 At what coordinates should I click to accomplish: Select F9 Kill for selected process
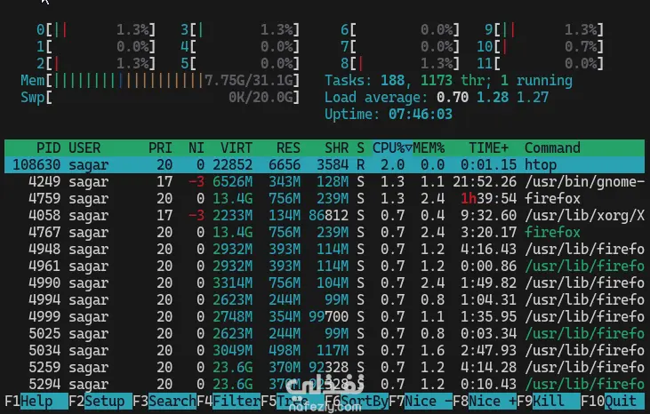(x=549, y=402)
